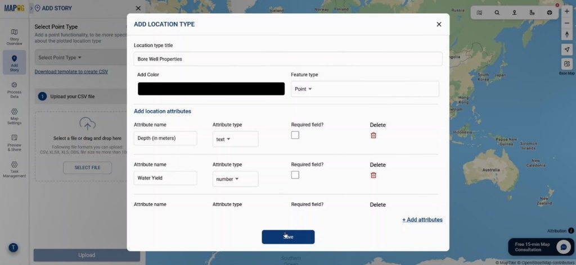576x265 pixels.
Task: Open Map Settings from the sidebar
Action: pos(14,116)
